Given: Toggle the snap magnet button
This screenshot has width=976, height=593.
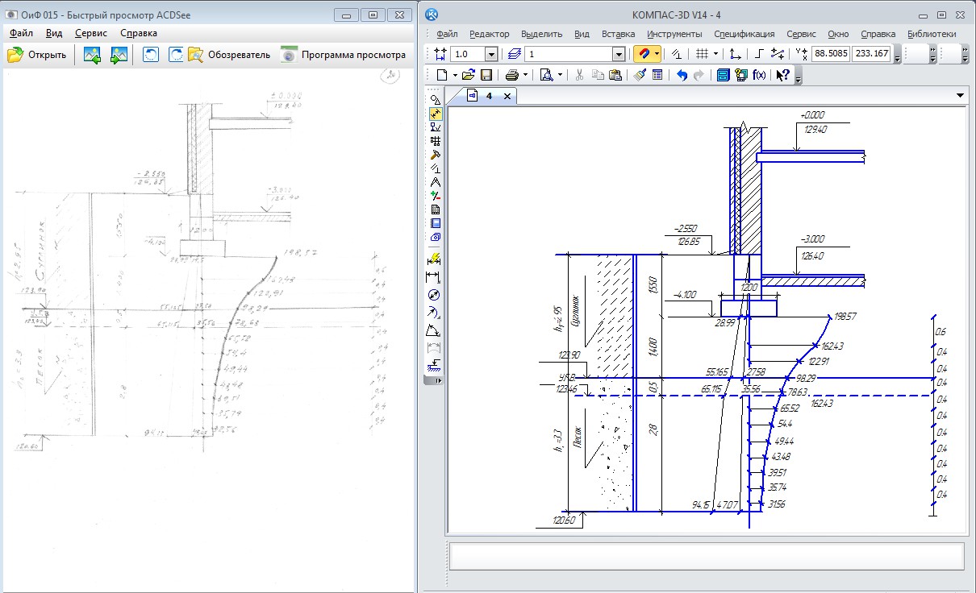Looking at the screenshot, I should (x=643, y=54).
